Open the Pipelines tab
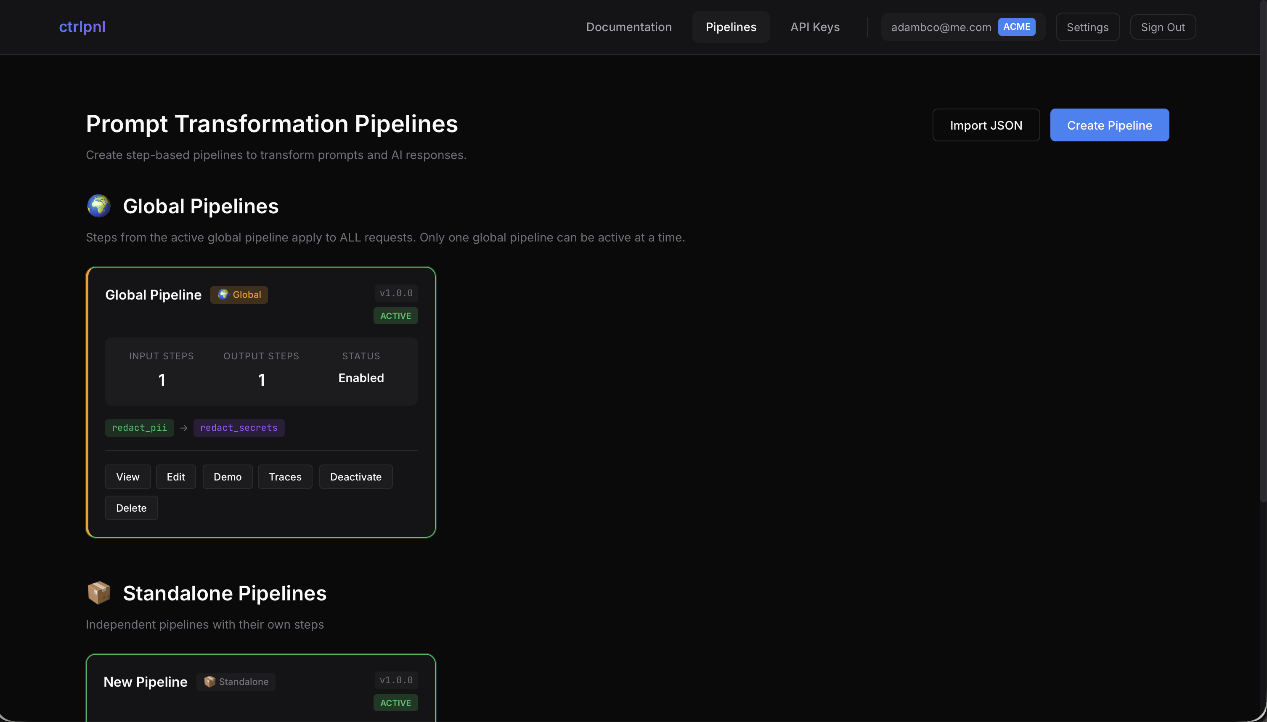Image resolution: width=1267 pixels, height=722 pixels. [731, 27]
